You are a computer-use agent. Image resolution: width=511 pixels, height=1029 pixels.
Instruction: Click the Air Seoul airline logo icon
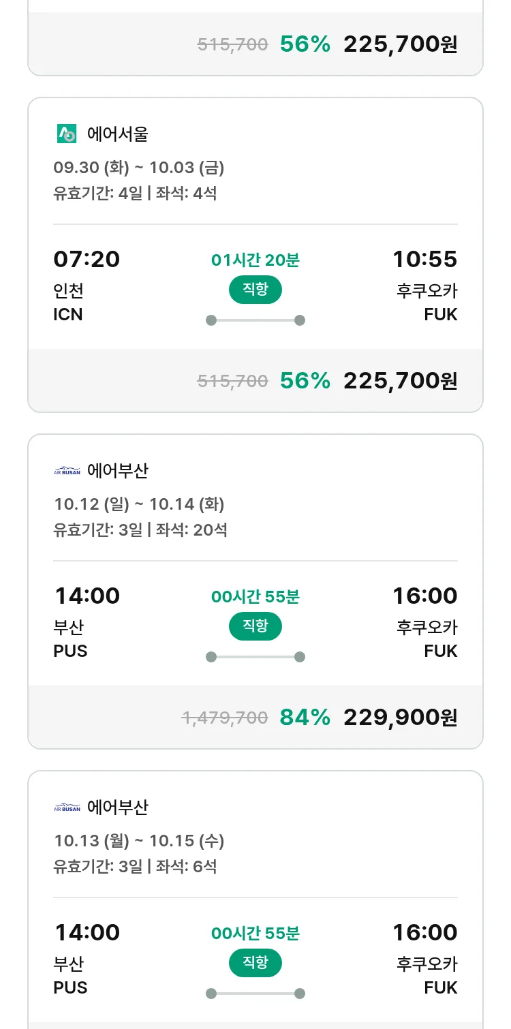pyautogui.click(x=67, y=134)
